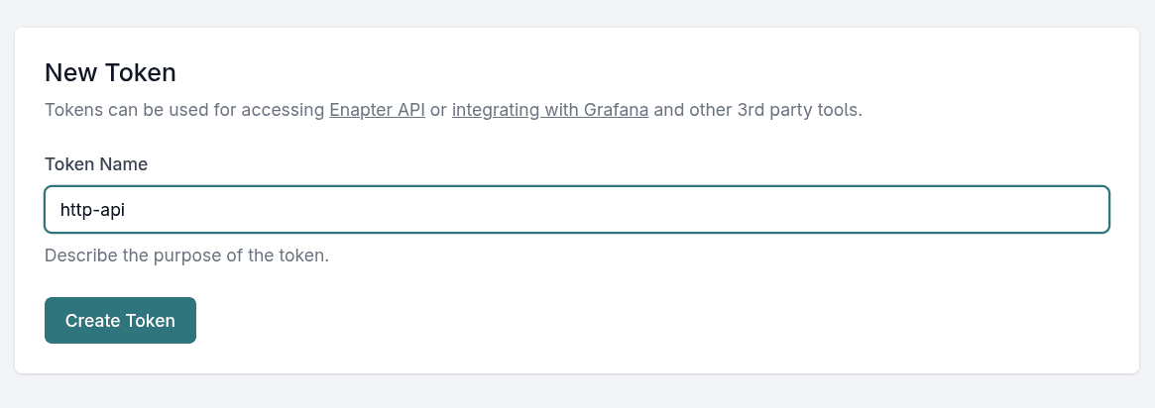Viewport: 1155px width, 408px height.
Task: Click the 'Describe the purpose of the token' hint
Action: point(186,255)
